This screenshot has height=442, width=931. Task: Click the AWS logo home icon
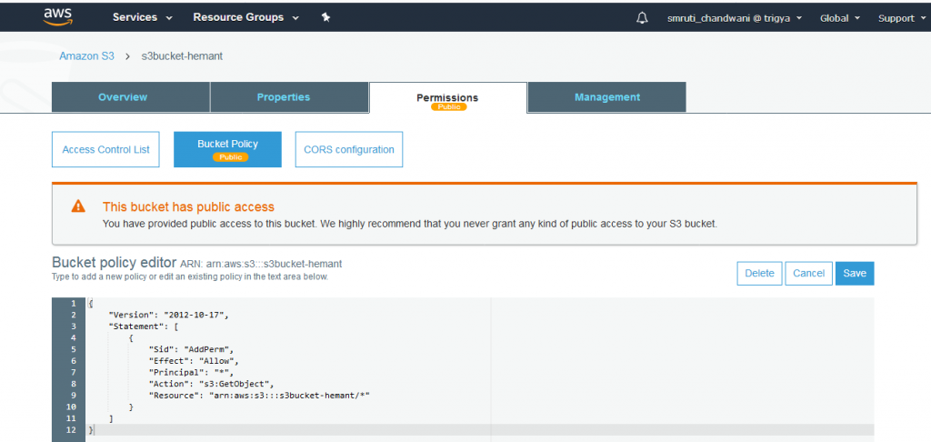click(57, 17)
